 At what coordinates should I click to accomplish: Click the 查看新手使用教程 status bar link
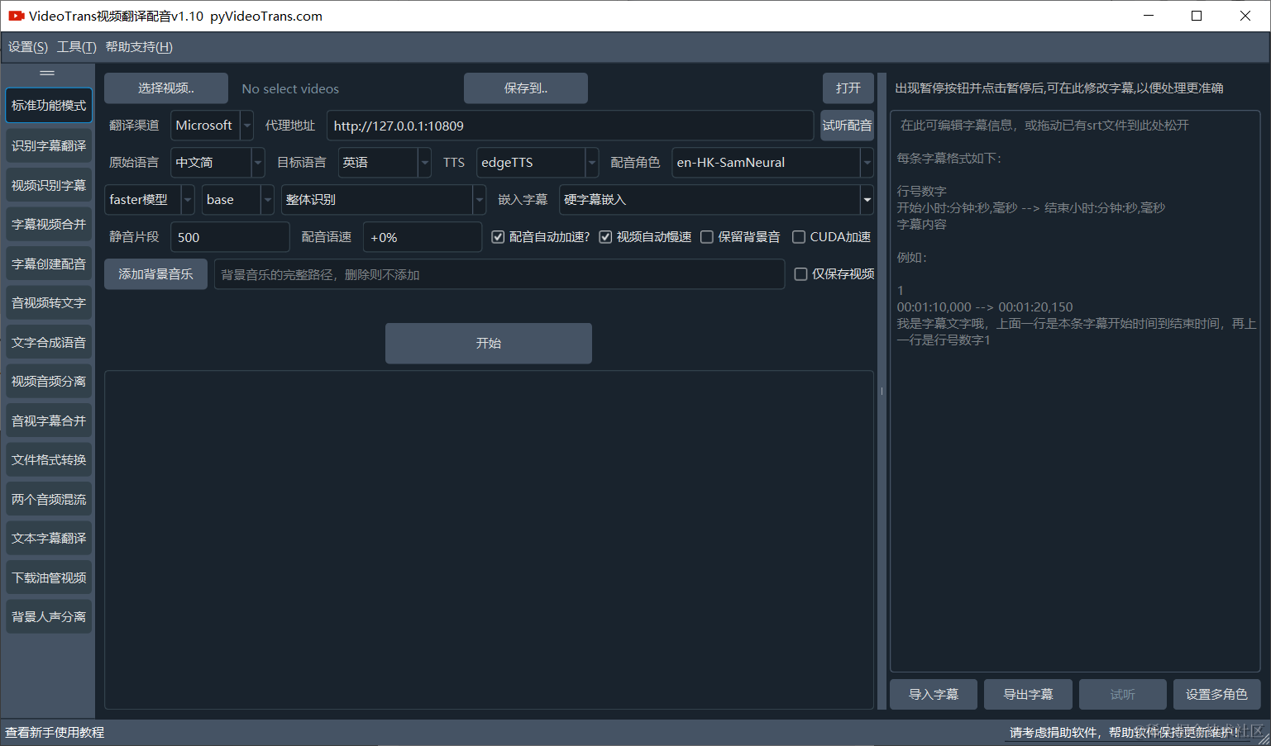tap(55, 733)
